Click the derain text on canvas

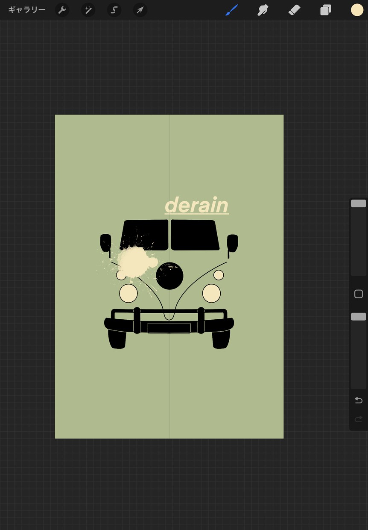tap(197, 205)
